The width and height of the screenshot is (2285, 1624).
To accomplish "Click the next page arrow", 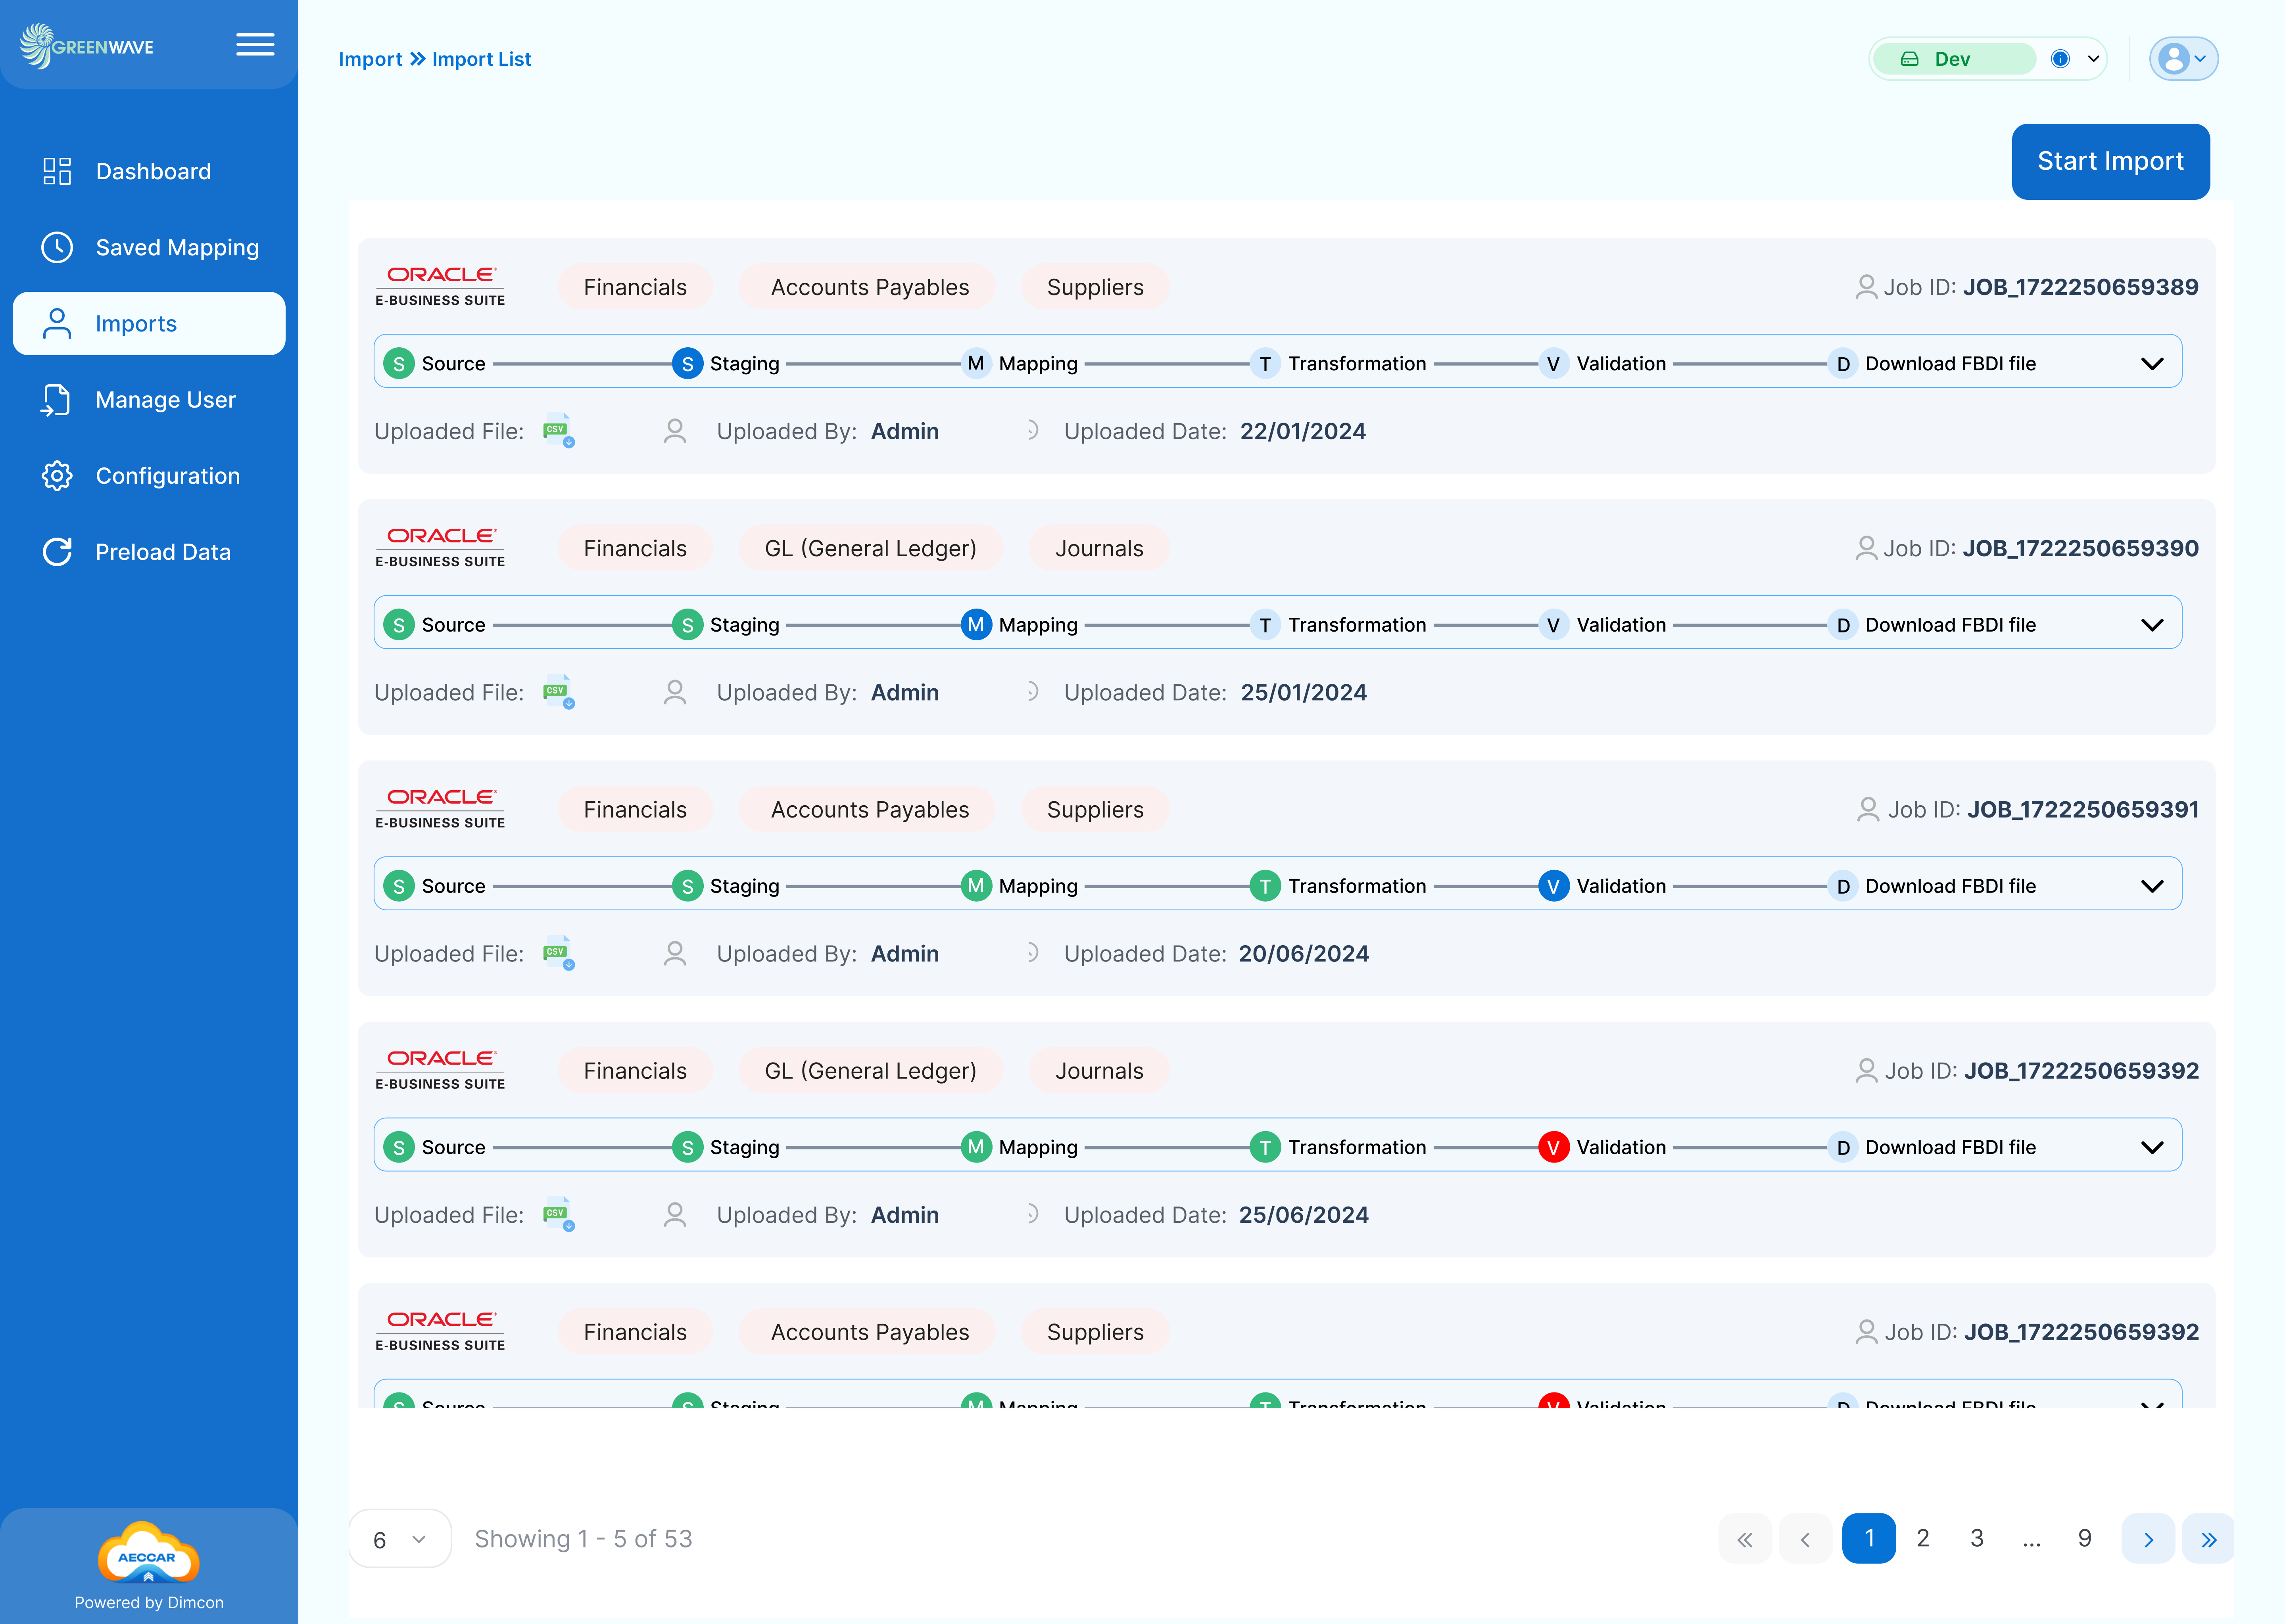I will (x=2148, y=1539).
